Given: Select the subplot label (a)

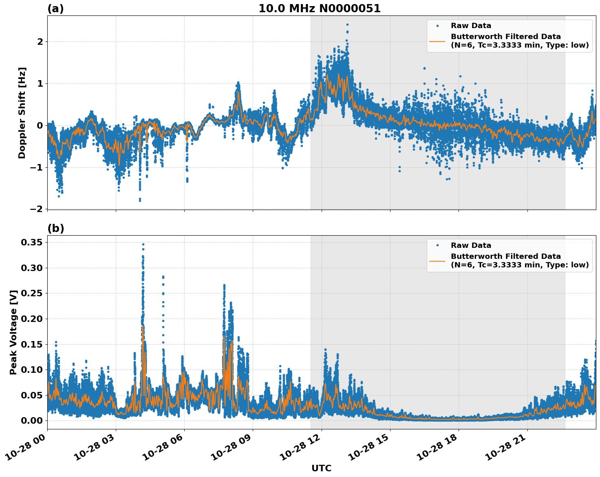Looking at the screenshot, I should point(55,8).
